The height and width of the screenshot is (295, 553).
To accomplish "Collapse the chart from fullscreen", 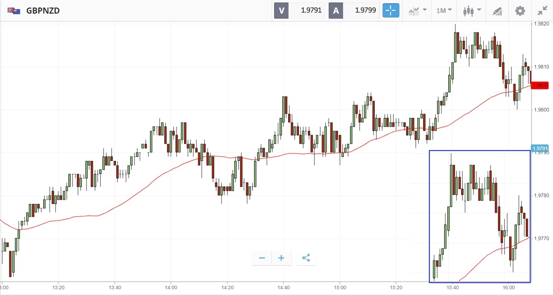I will [x=542, y=11].
